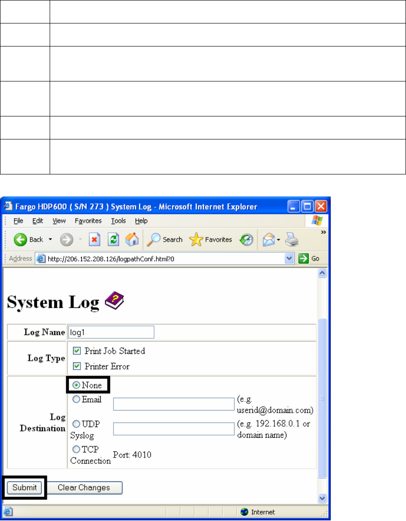Click the address bar URL text
This screenshot has width=406, height=521.
pos(111,259)
